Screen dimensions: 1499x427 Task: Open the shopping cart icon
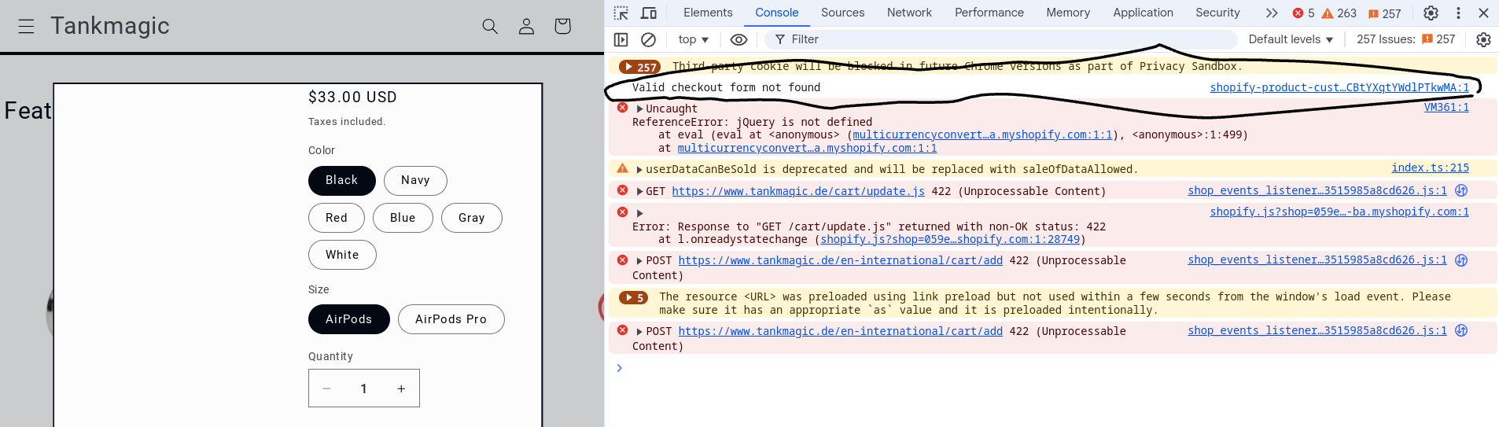562,27
